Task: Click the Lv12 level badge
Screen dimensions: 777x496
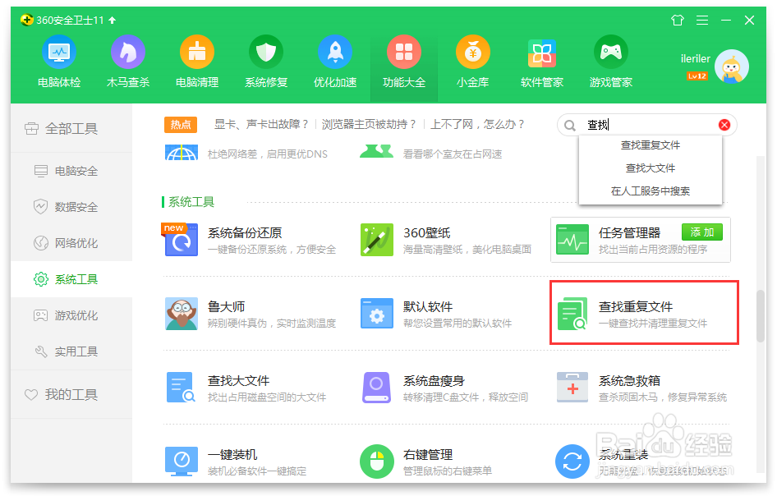Action: (x=697, y=76)
